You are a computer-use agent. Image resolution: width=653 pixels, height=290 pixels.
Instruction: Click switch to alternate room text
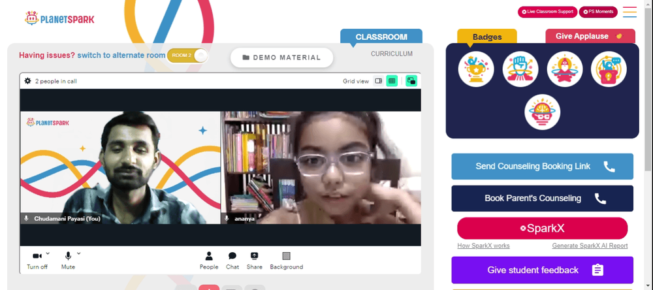[121, 56]
